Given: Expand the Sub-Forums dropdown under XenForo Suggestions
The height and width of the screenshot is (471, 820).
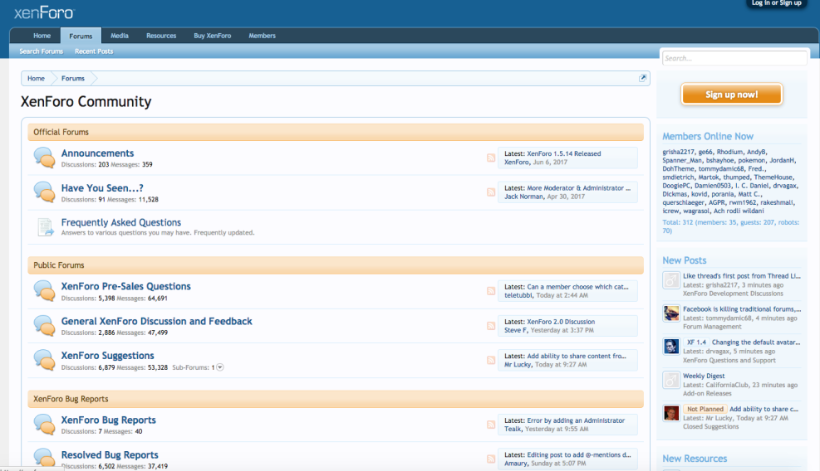Looking at the screenshot, I should point(219,367).
